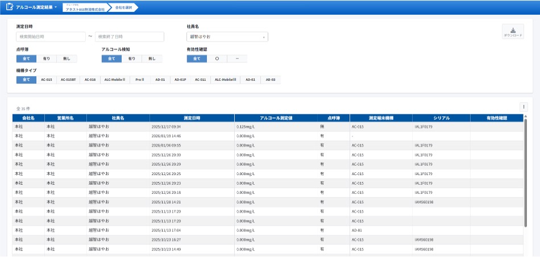The image size is (540, 257).
Task: Click the download icon button
Action: click(513, 32)
